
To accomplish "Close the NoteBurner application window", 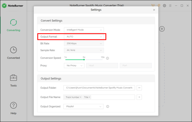I will pos(188,6).
